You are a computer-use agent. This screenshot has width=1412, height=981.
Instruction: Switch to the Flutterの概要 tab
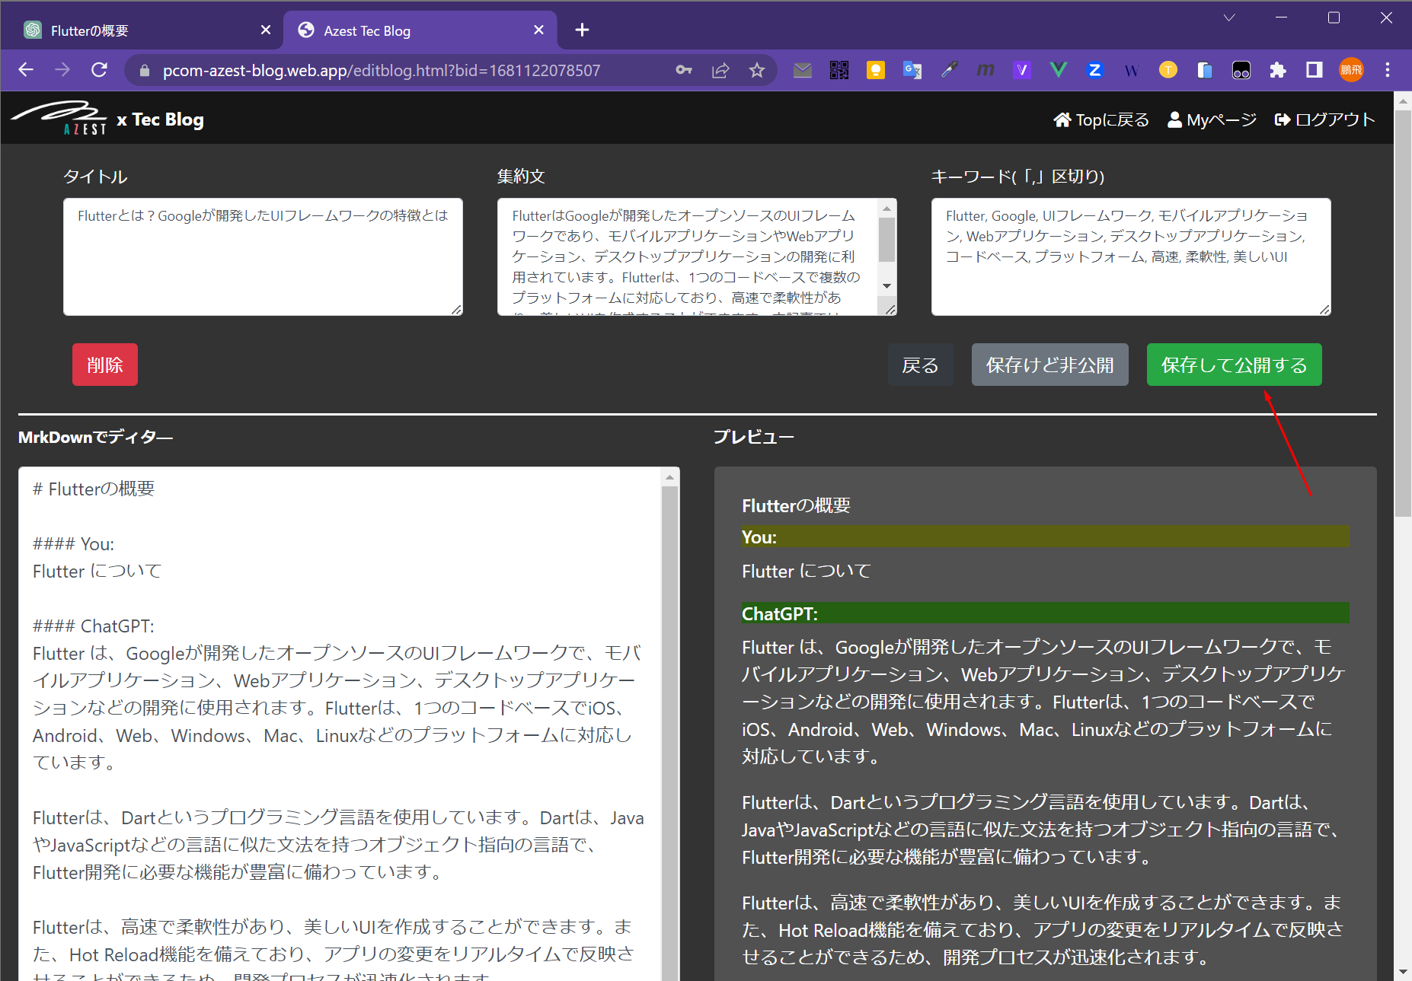pos(137,30)
